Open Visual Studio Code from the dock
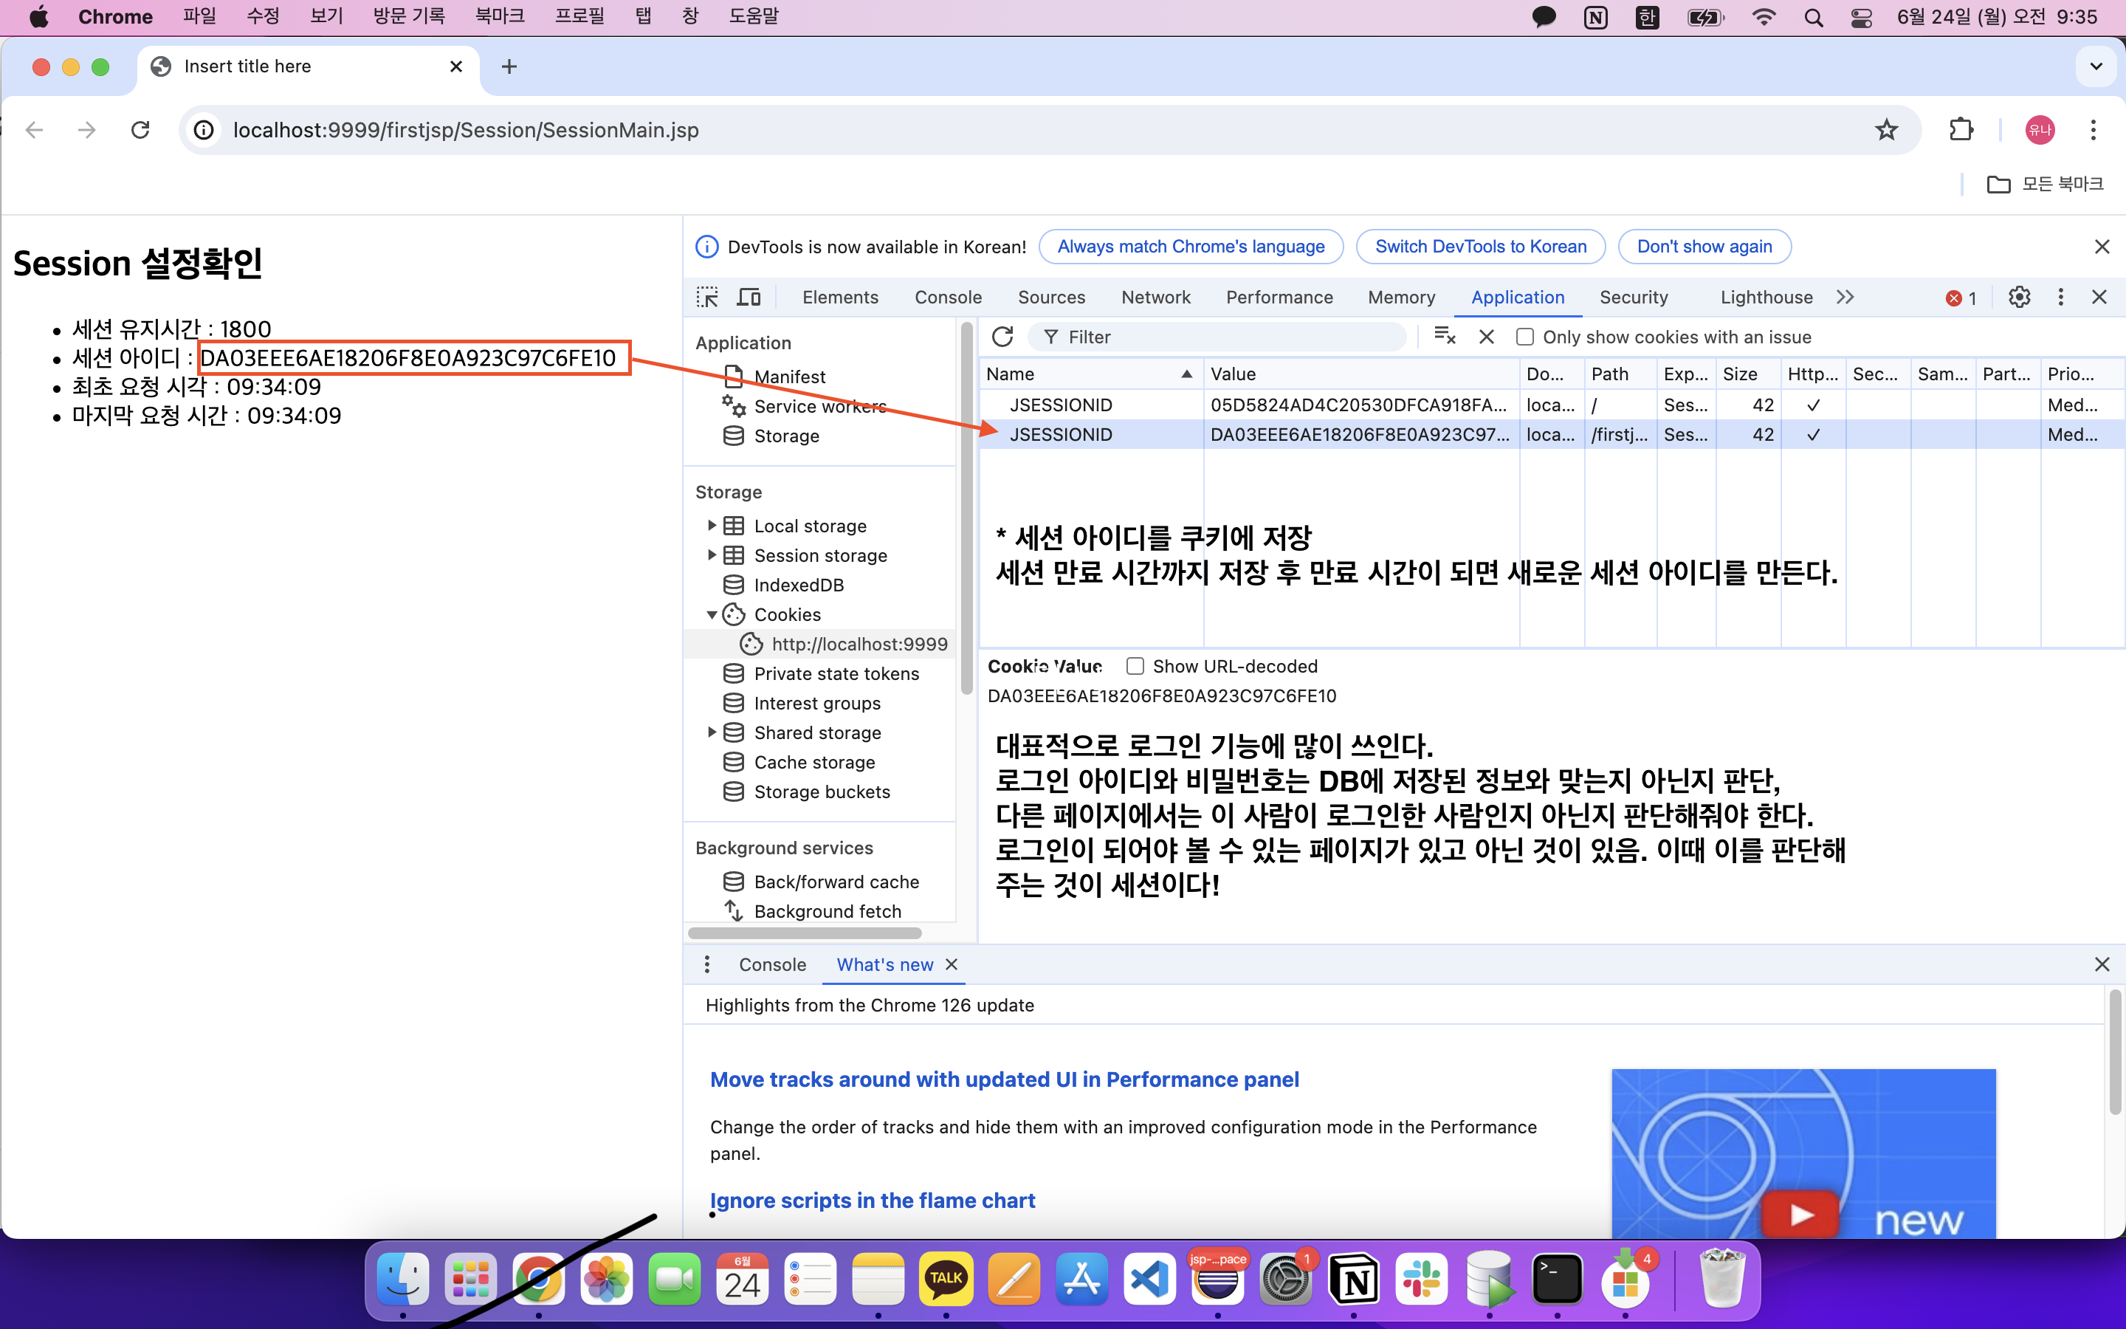Image resolution: width=2126 pixels, height=1329 pixels. [x=1150, y=1279]
